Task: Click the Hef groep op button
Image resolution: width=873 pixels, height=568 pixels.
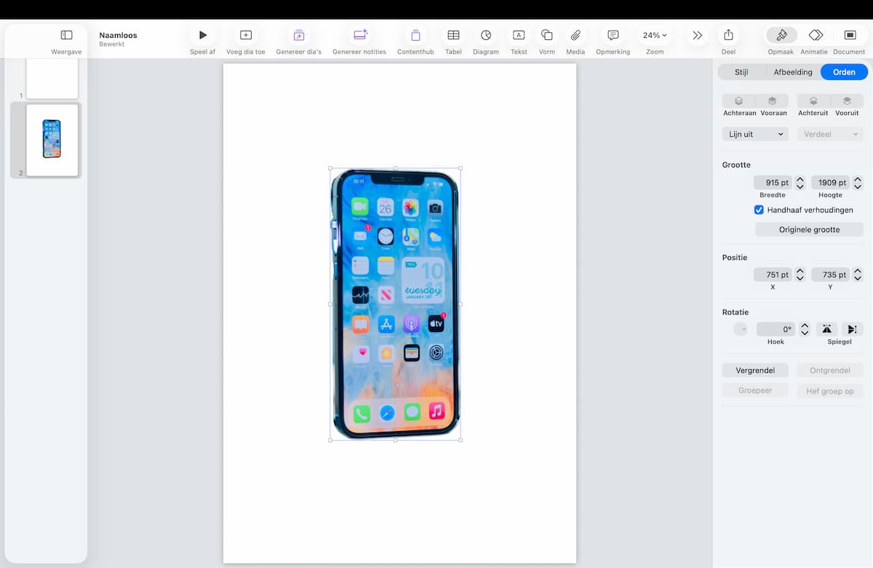Action: [830, 391]
